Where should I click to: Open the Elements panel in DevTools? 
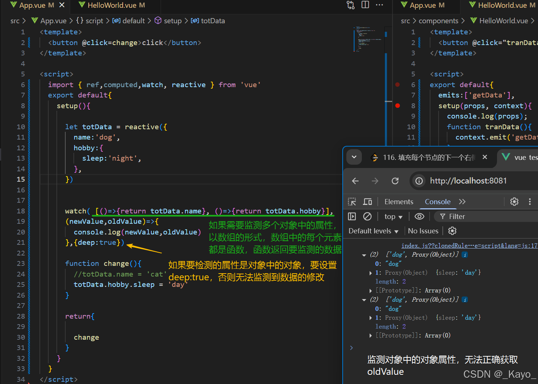(x=399, y=202)
